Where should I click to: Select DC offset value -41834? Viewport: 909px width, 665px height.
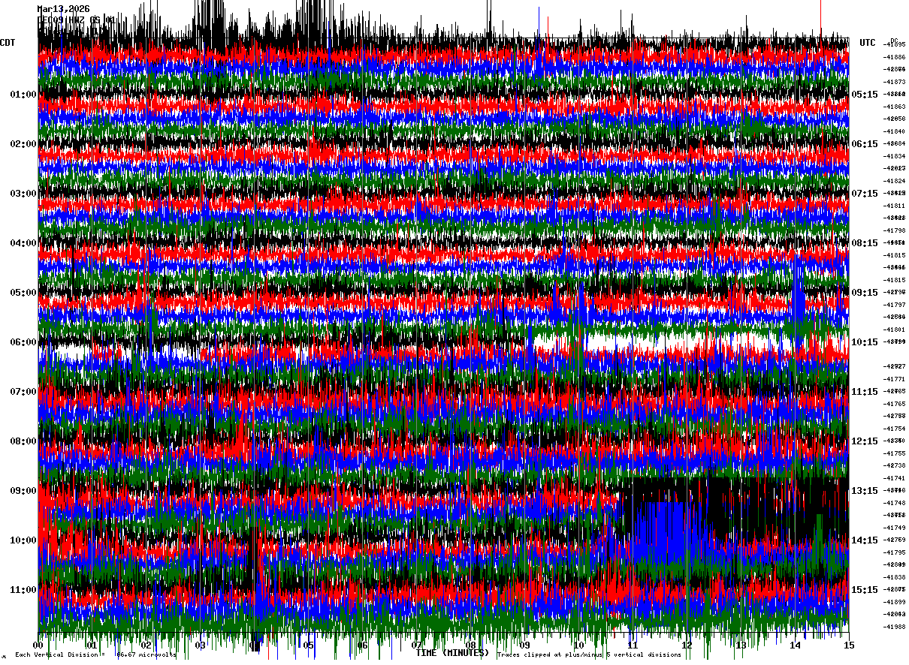tap(894, 156)
